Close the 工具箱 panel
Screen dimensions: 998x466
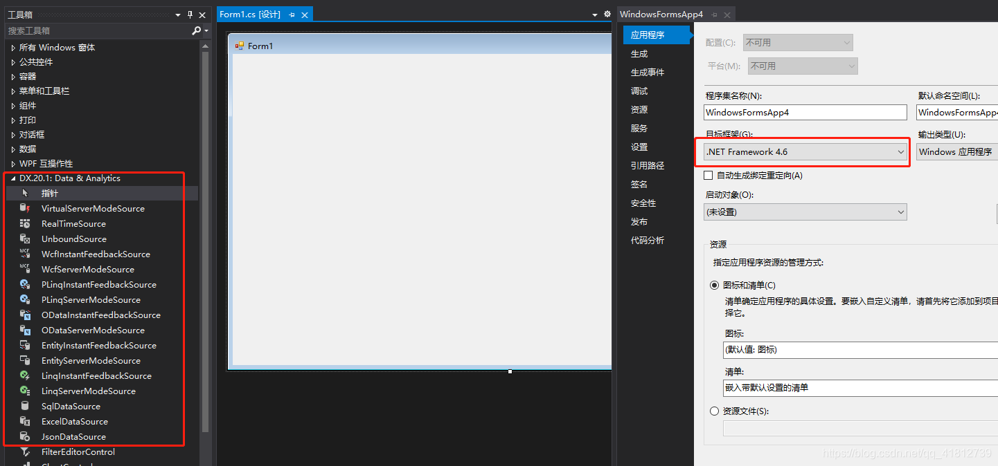[202, 15]
